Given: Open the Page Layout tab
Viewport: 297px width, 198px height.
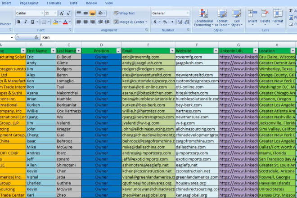Looking at the screenshot, I should pos(29,3).
